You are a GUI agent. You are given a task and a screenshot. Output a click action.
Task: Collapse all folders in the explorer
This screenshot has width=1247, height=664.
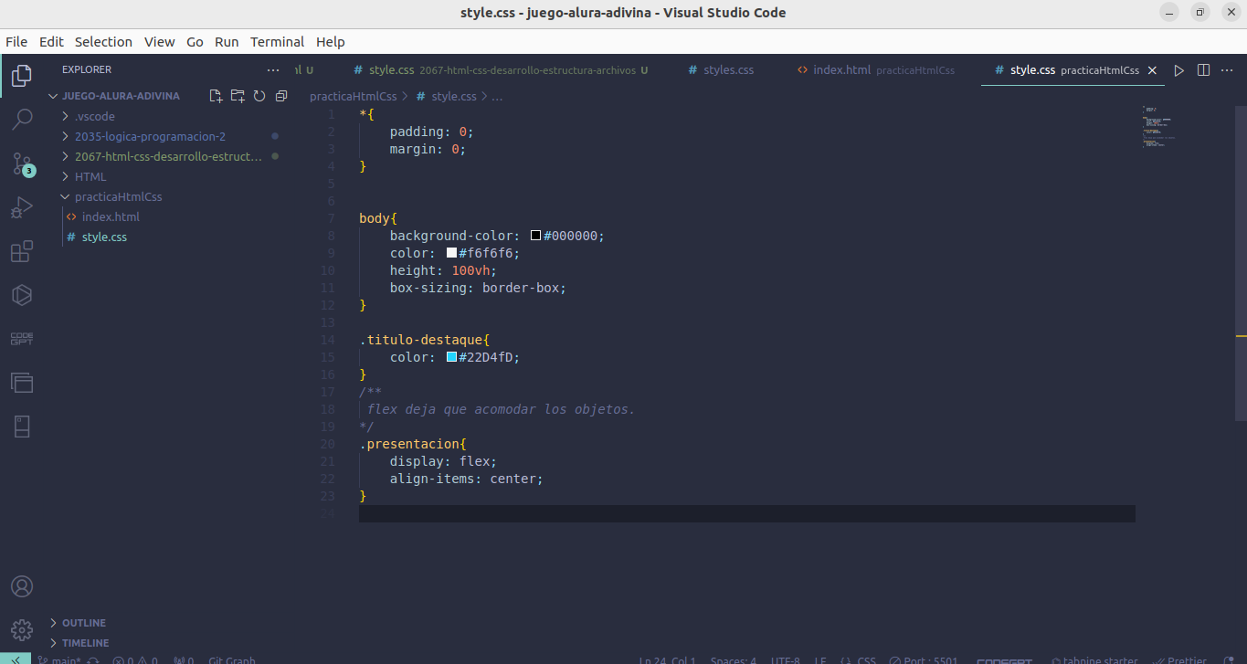click(281, 96)
